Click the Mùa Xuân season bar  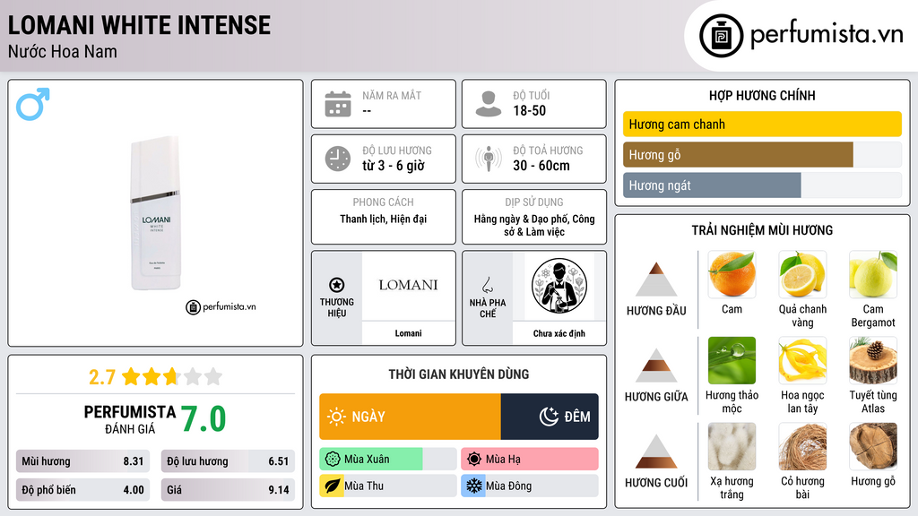(x=388, y=460)
